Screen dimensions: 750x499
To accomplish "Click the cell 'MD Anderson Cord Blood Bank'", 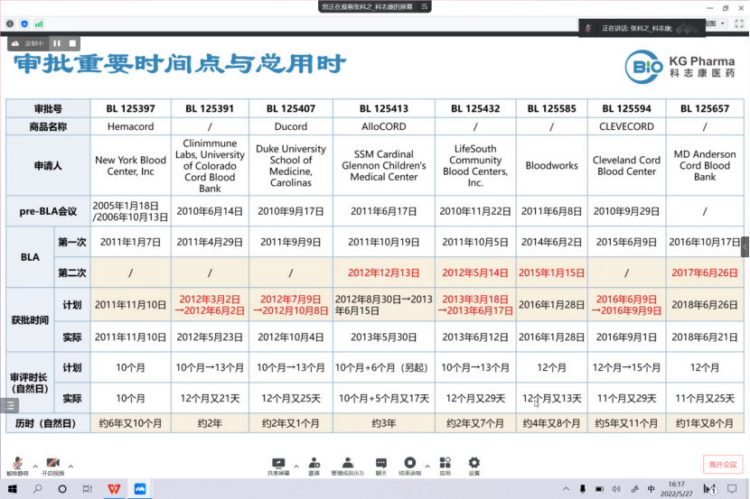I will tap(705, 166).
